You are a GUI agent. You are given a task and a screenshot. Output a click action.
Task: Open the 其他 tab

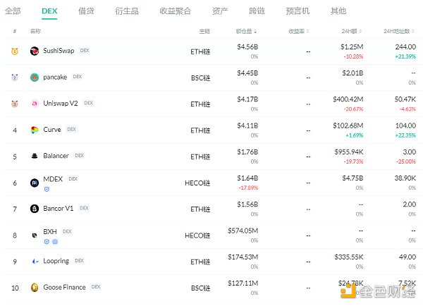338,11
